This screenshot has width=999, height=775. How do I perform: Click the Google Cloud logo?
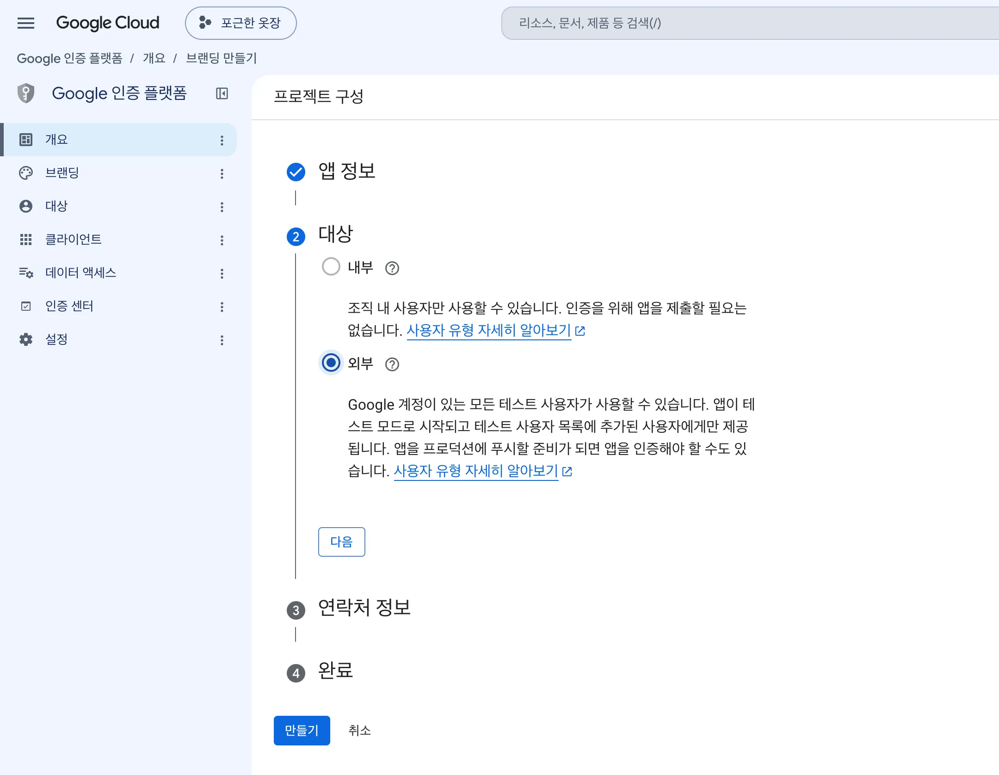(107, 23)
